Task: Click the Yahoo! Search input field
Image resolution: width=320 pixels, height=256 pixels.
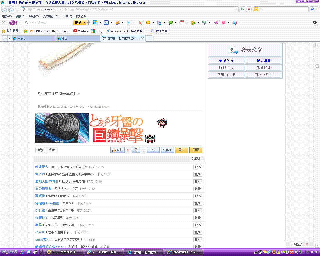Action: (48, 23)
